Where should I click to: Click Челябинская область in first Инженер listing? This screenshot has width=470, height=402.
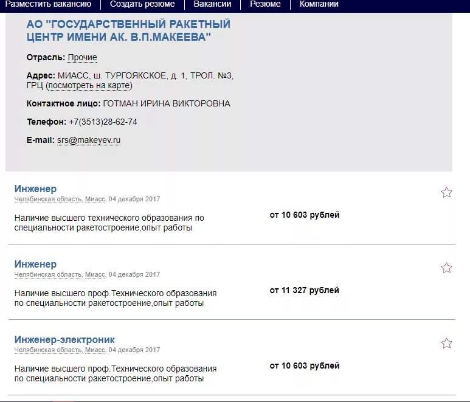click(48, 199)
